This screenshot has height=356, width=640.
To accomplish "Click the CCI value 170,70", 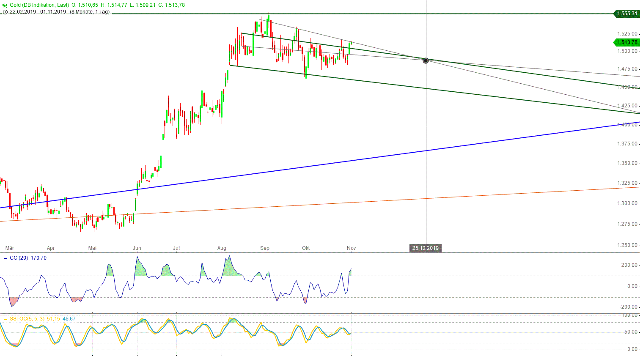I will click(38, 258).
